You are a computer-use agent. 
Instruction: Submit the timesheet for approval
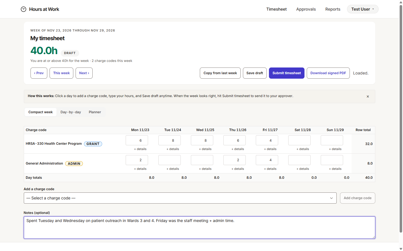tap(287, 73)
